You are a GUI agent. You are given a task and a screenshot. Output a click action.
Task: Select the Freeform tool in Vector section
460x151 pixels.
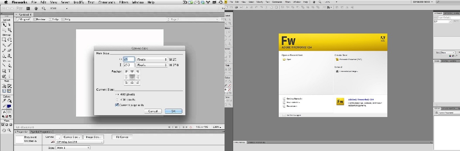(4, 76)
